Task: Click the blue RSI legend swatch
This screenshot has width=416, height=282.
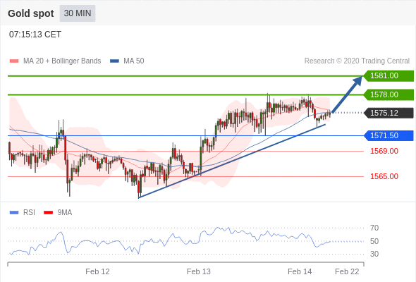Action: [14, 212]
